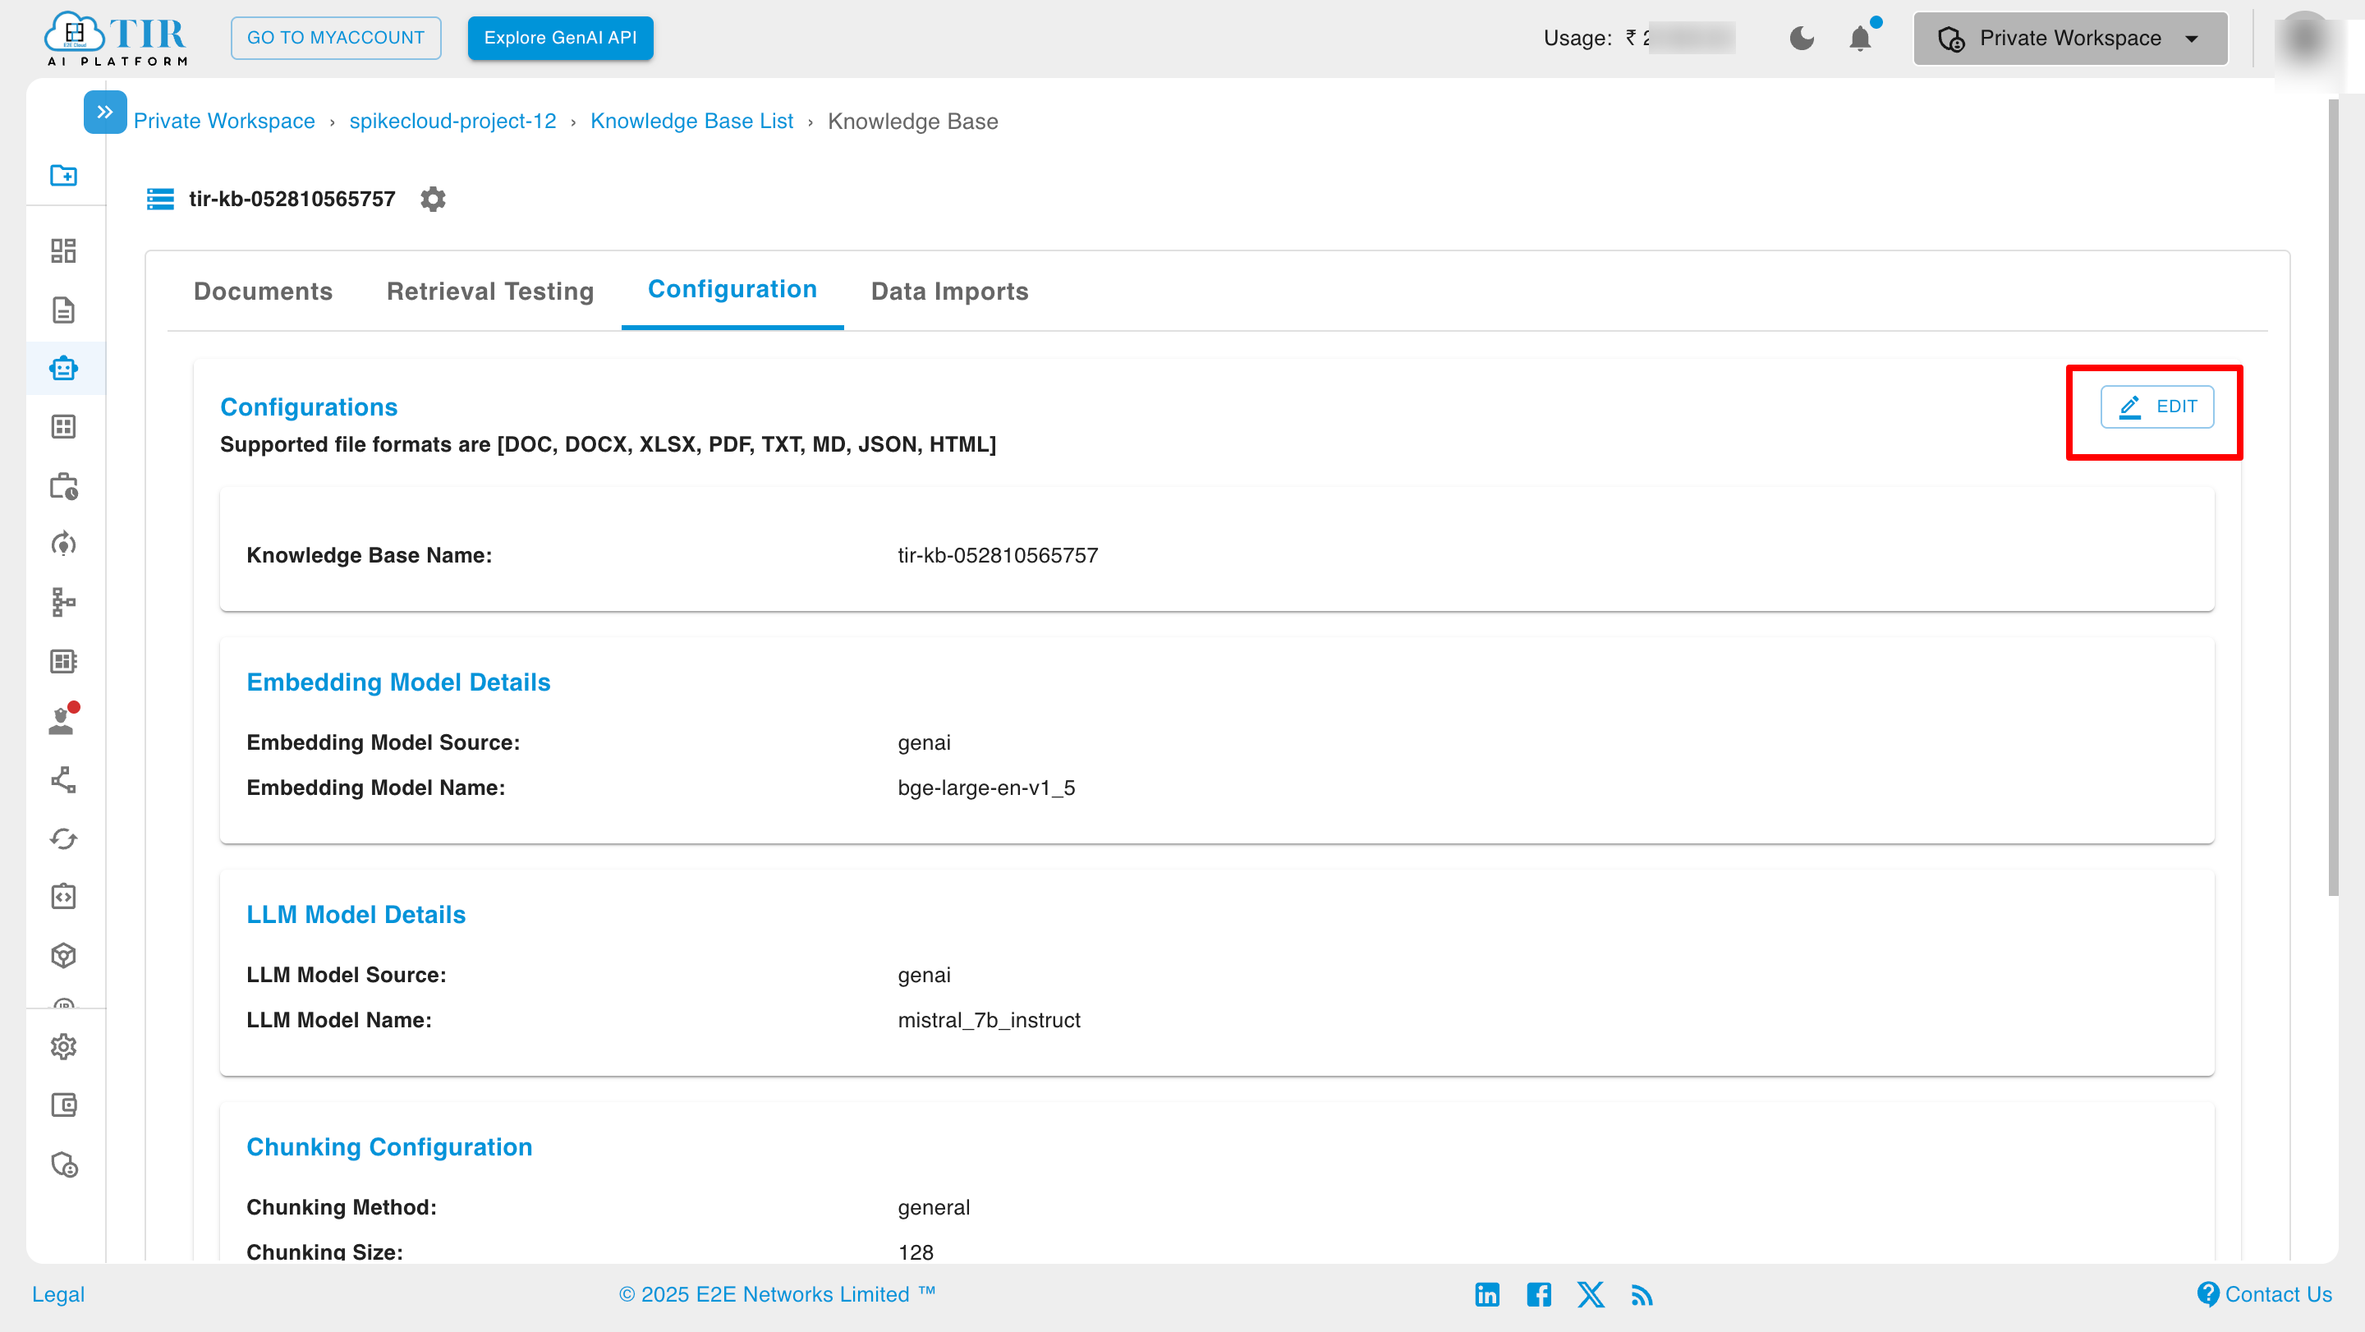This screenshot has height=1332, width=2365.
Task: Click the Facebook icon in the footer
Action: [x=1539, y=1294]
